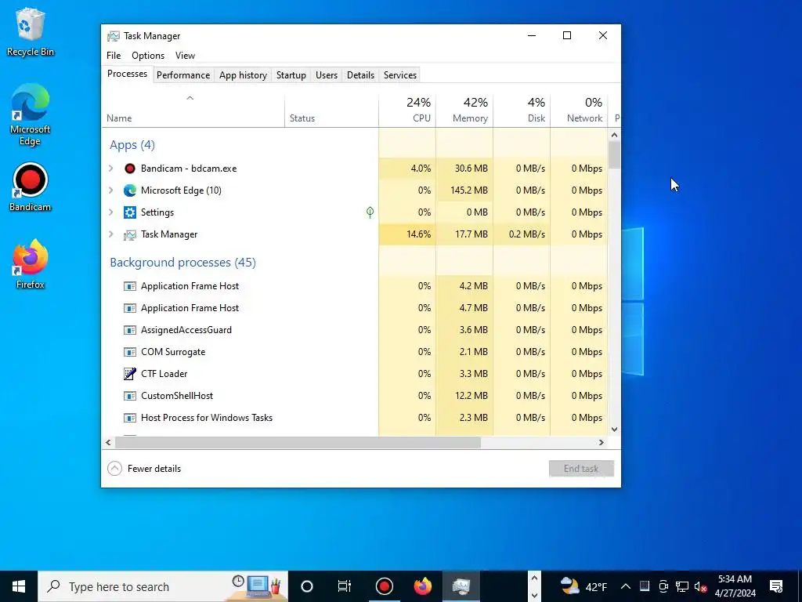Expand the Task Manager process group
Viewport: 802px width, 602px height.
tap(111, 234)
